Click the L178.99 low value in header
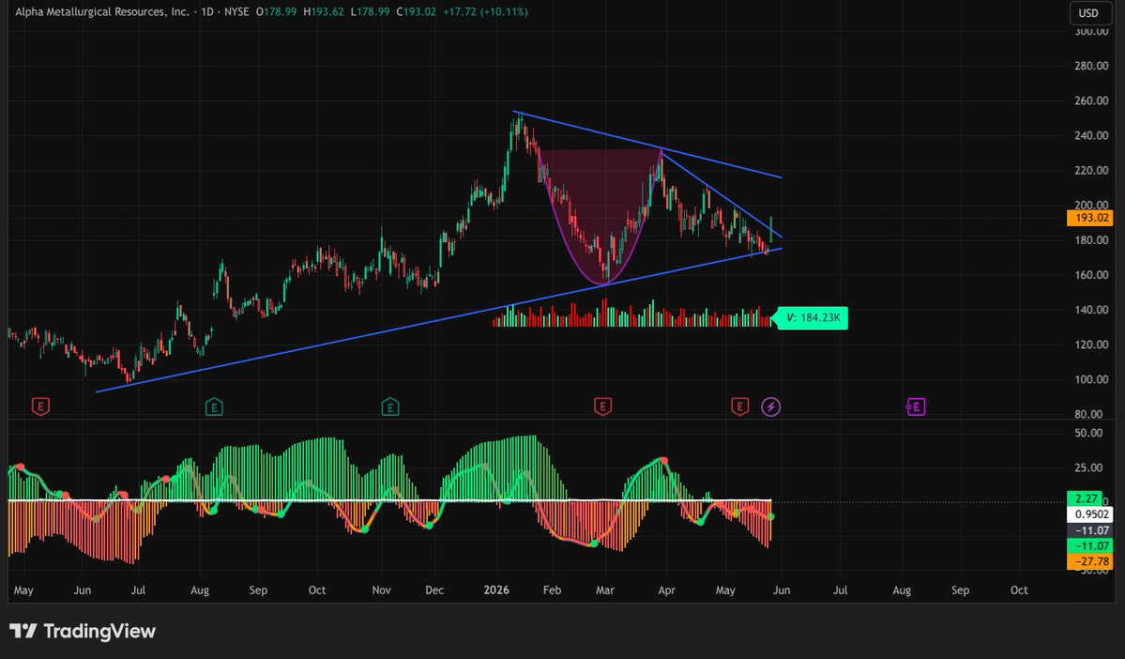The width and height of the screenshot is (1125, 659). click(x=371, y=11)
